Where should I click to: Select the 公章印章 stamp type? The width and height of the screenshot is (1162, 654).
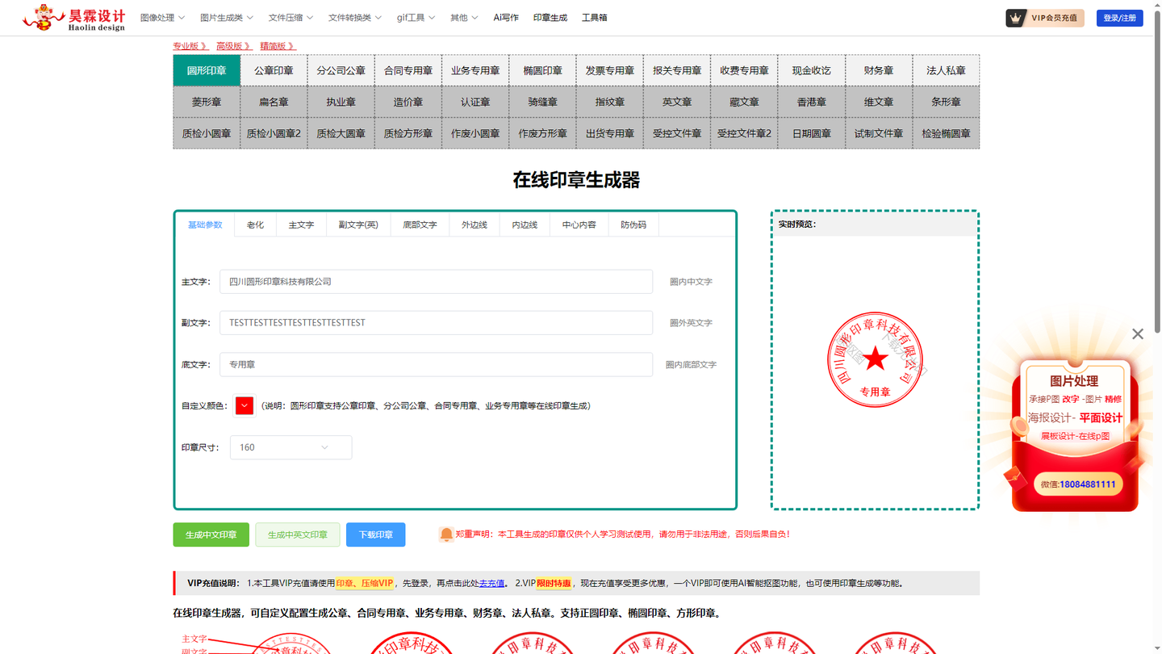(x=274, y=70)
